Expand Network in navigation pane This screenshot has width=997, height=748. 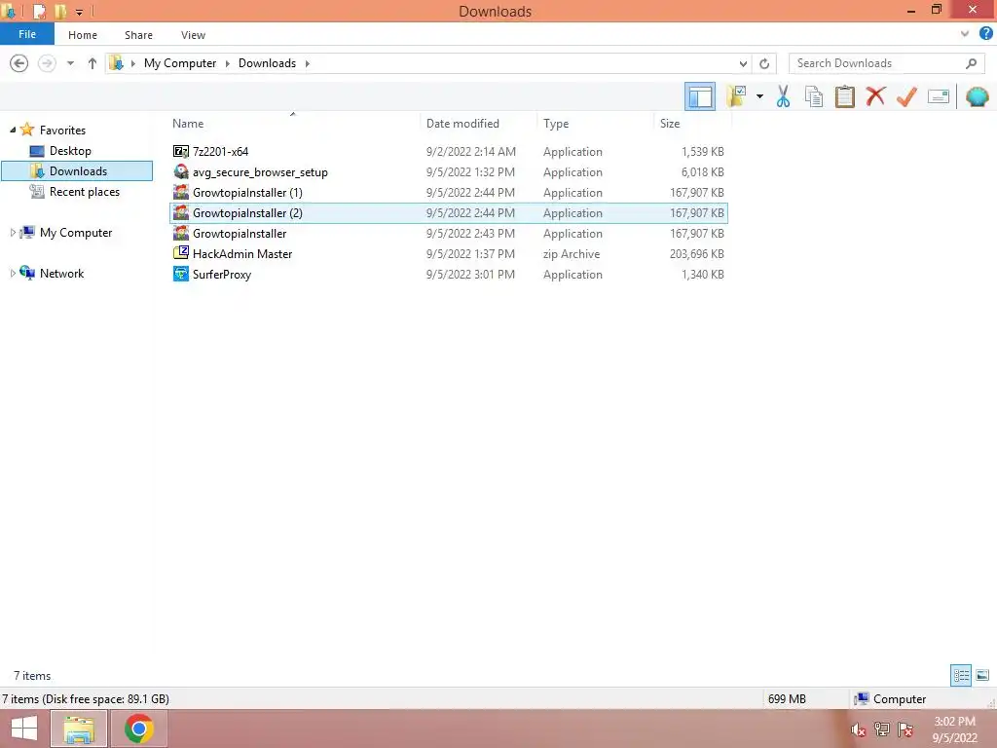(x=13, y=274)
